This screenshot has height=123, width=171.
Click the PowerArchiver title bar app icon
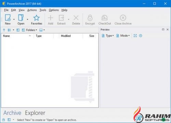point(4,3)
